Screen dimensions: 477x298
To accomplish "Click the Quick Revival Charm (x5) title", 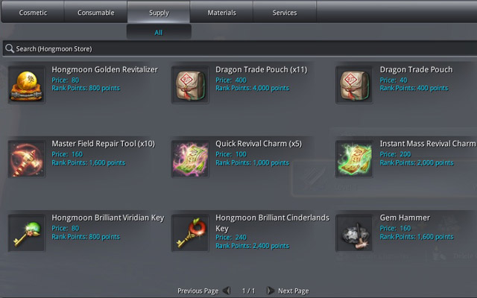I will (259, 144).
